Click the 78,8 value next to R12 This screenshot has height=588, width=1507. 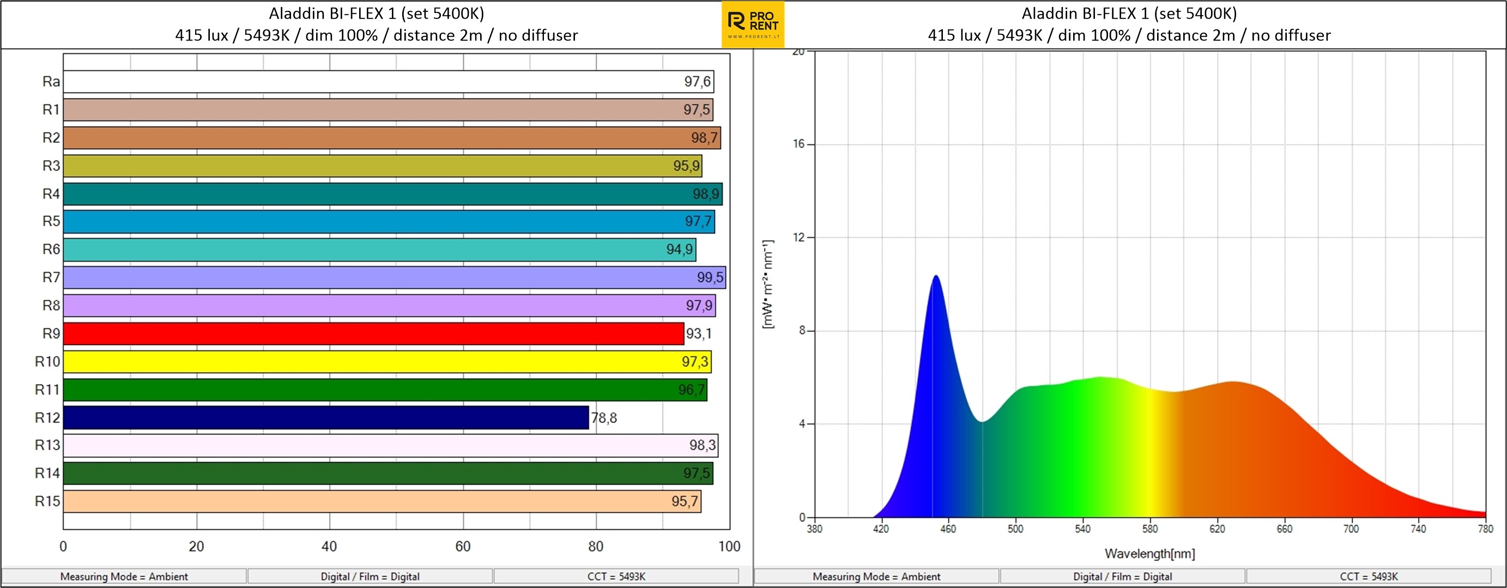pyautogui.click(x=604, y=418)
